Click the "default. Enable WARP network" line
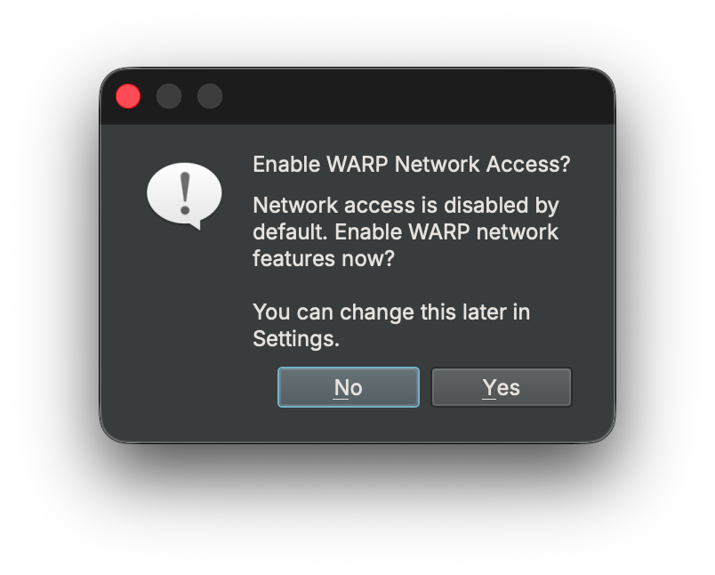 [x=406, y=232]
